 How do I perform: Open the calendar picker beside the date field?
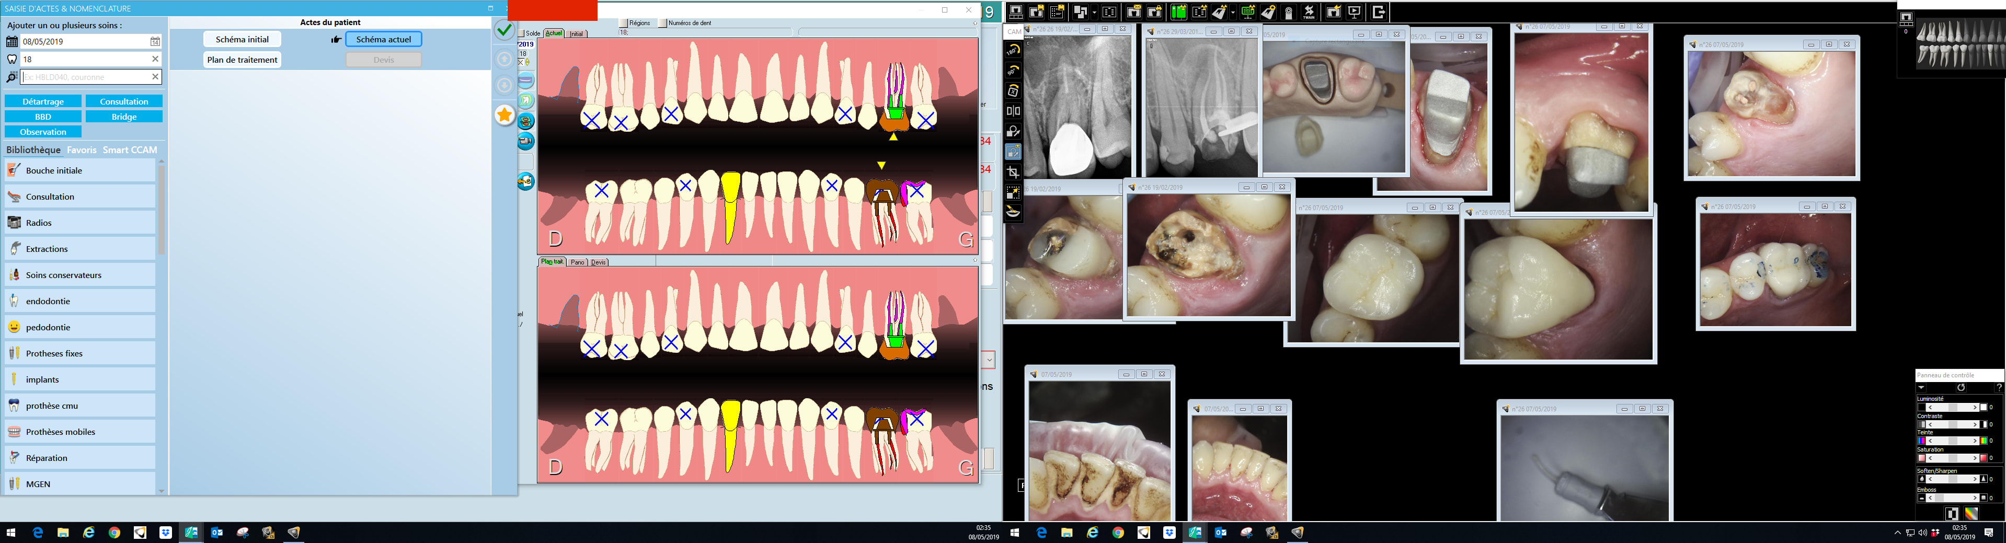tap(155, 41)
